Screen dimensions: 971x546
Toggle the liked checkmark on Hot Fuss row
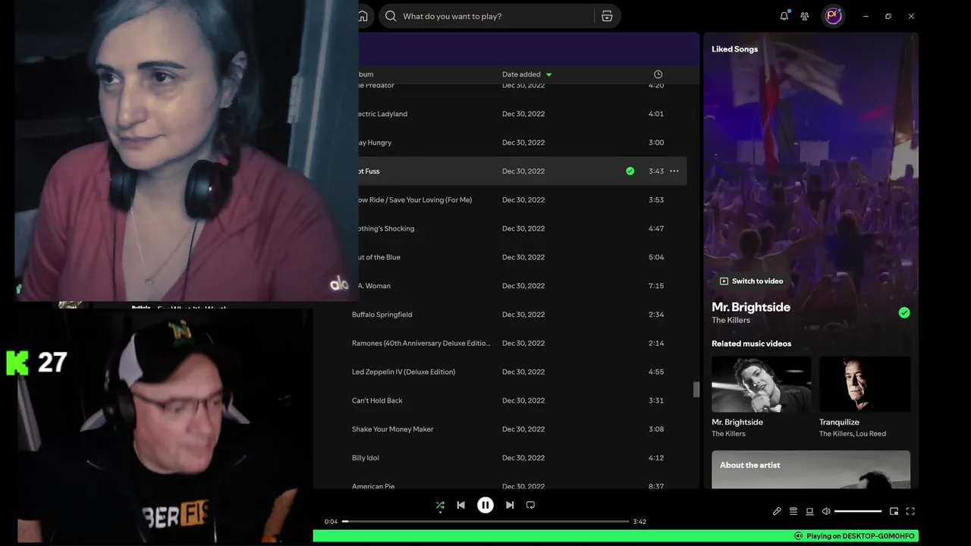tap(630, 171)
